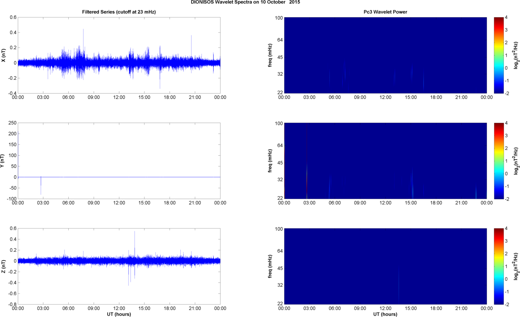Select the "X (nT)" axis label
520x317 pixels.
pos(3,55)
